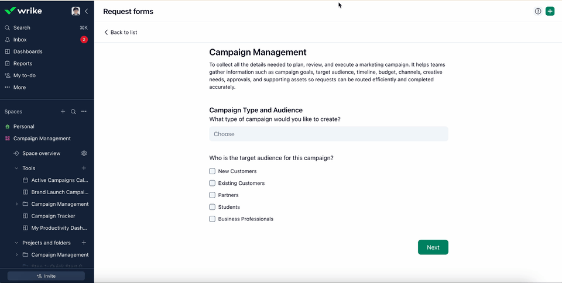This screenshot has width=562, height=283.
Task: Expand Campaign Management folder under Tools
Action: click(x=16, y=204)
